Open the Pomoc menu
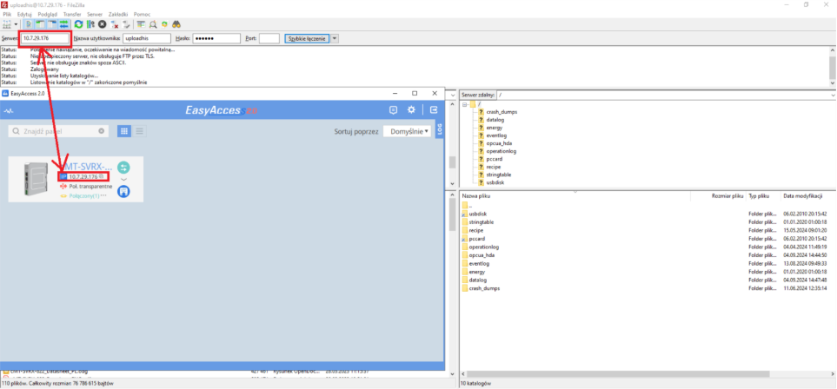Image resolution: width=837 pixels, height=389 pixels. 142,14
